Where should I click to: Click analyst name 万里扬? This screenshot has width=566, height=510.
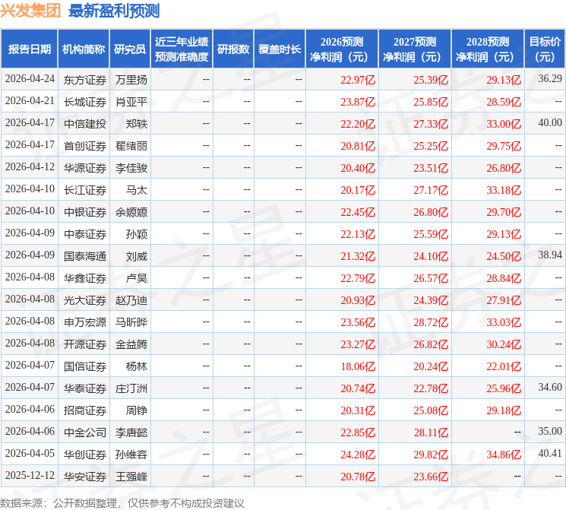pyautogui.click(x=131, y=80)
